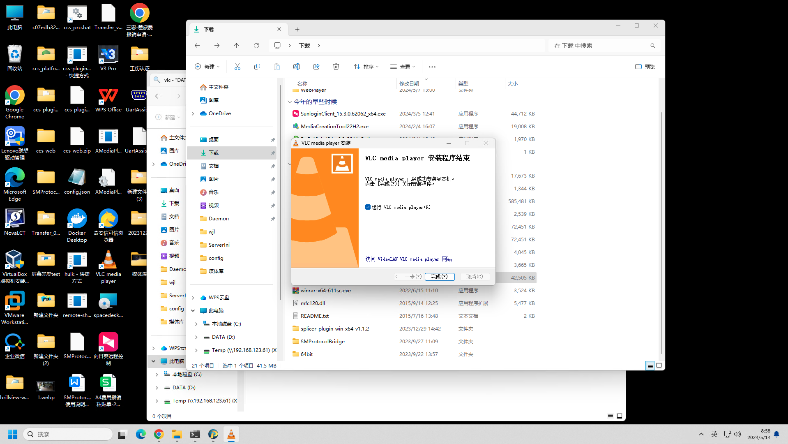
Task: Open File Explorer from the taskbar
Action: 177,434
